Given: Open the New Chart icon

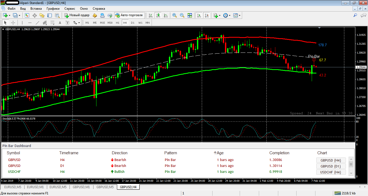Looking at the screenshot, I should point(5,15).
